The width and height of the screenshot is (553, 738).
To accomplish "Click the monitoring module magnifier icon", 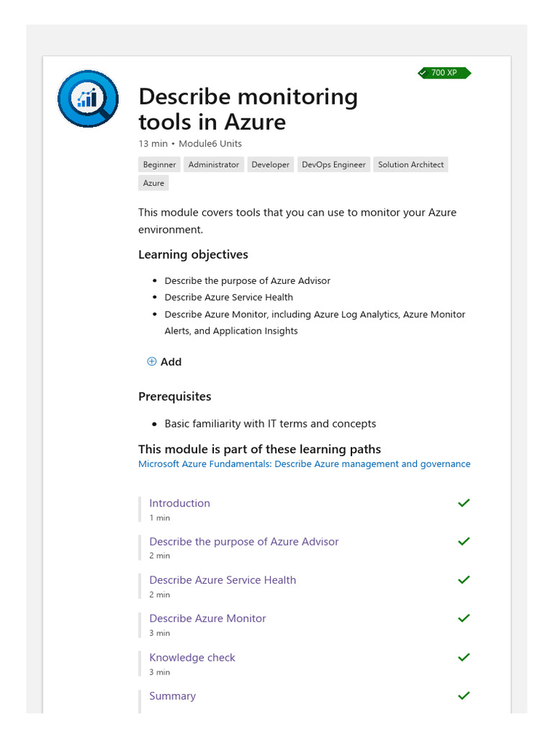I will click(x=88, y=99).
